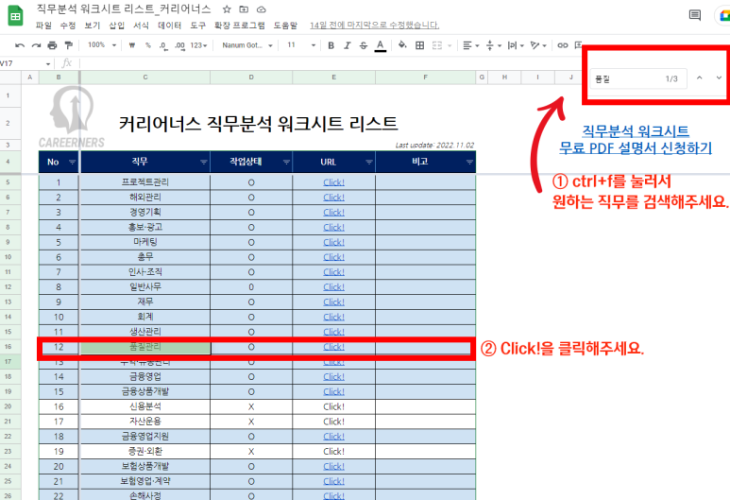Viewport: 730px width, 500px height.
Task: Open the text color picker
Action: [x=381, y=45]
